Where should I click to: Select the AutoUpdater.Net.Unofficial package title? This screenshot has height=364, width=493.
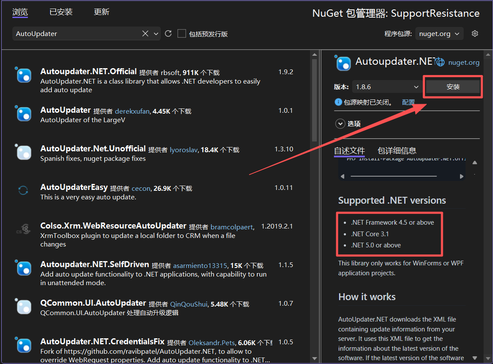click(93, 148)
